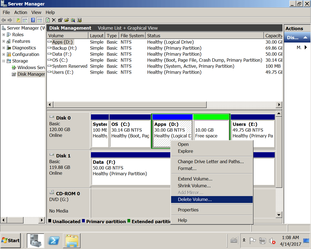Image resolution: width=311 pixels, height=249 pixels.
Task: Click the network tray icon
Action: coord(262,241)
